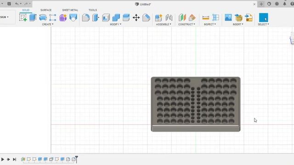Click the last Modify tool before Assemble
This screenshot has height=165, width=294.
146,17
